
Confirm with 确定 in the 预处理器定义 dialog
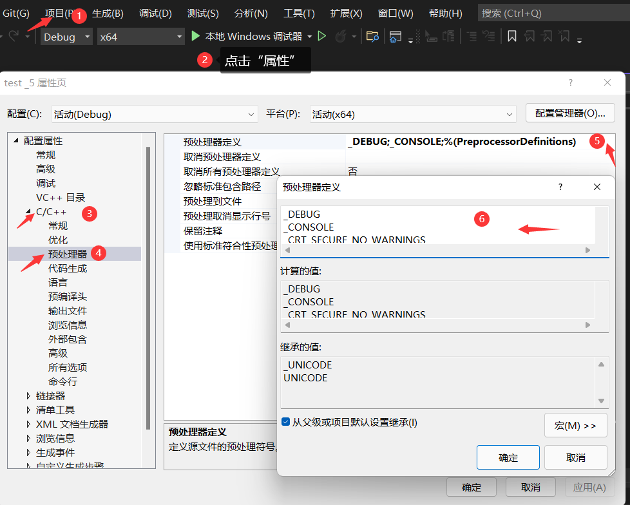click(x=508, y=457)
